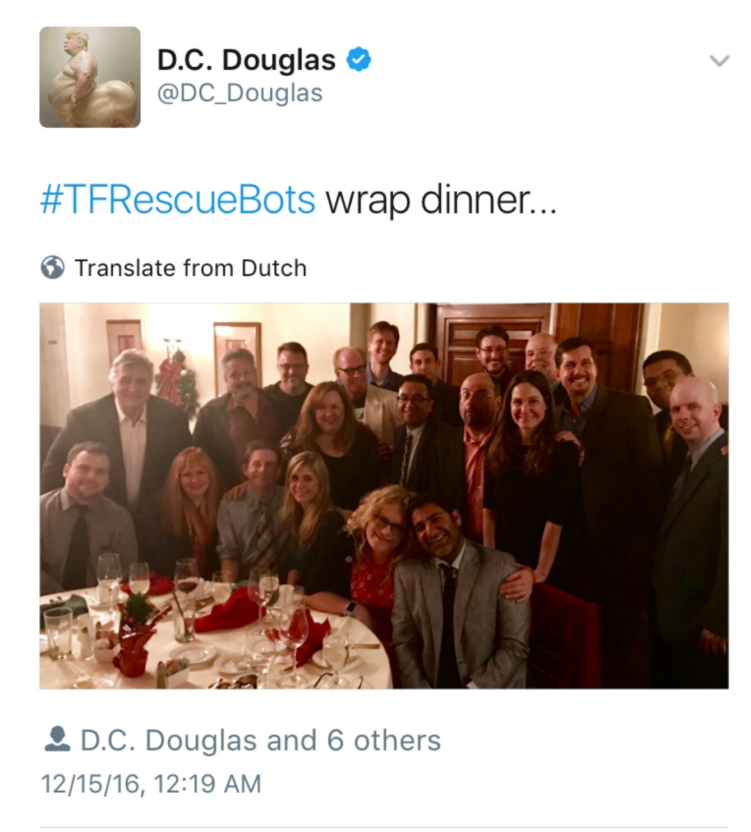This screenshot has height=832, width=751.
Task: Click the tagged people silhouette icon
Action: coord(57,739)
